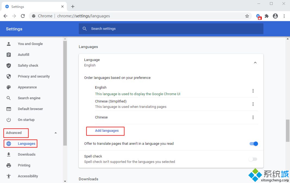The image size is (290, 183).
Task: Open the translate extension icon with red badge
Action: pos(259,17)
